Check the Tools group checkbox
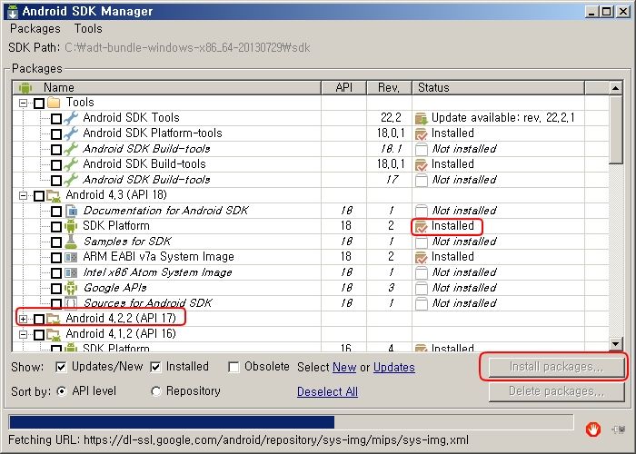The height and width of the screenshot is (454, 636). tap(39, 103)
